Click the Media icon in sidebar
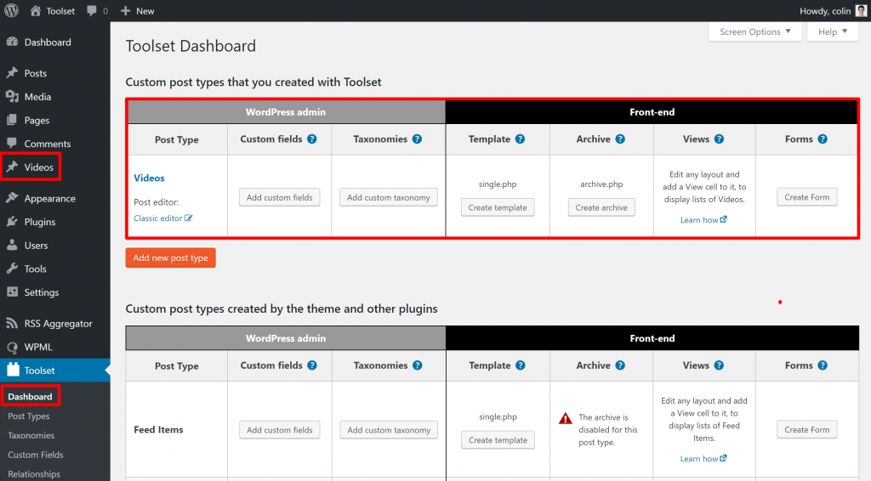871x481 pixels. click(x=12, y=97)
